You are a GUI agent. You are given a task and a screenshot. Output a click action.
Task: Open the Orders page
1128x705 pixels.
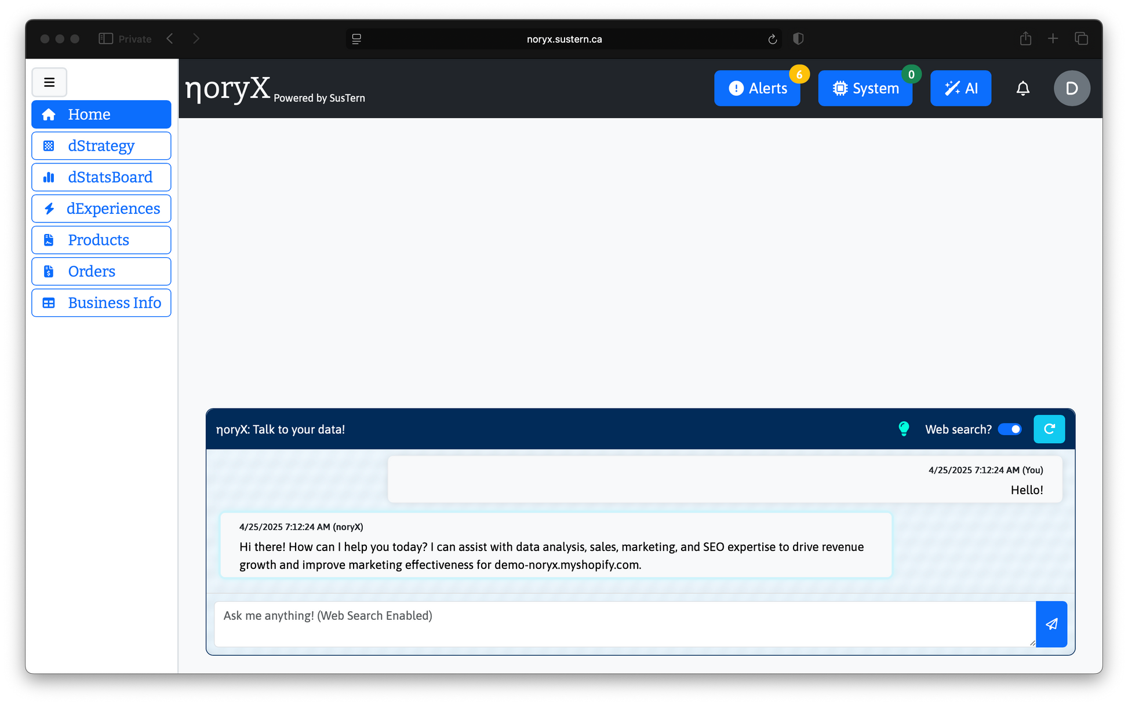[101, 271]
